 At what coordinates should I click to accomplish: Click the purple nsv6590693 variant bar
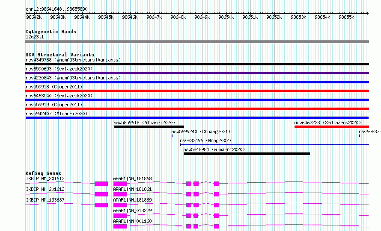[x=197, y=73]
